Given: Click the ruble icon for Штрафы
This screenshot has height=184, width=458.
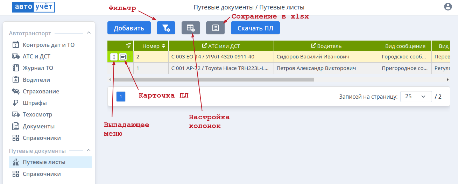Looking at the screenshot, I should pos(16,103).
